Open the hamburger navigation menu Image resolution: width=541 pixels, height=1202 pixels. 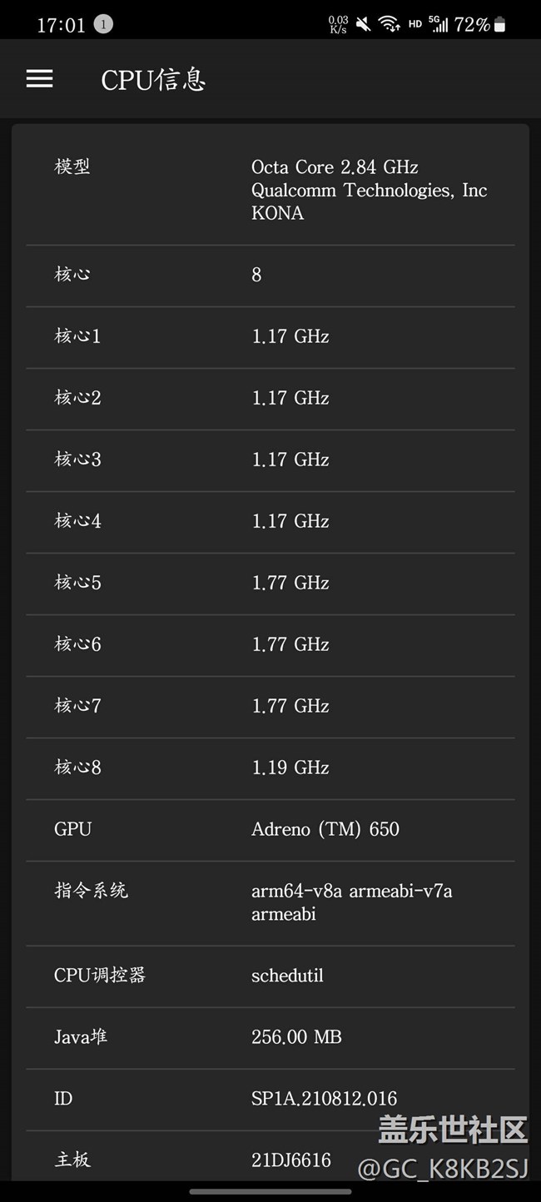point(39,79)
